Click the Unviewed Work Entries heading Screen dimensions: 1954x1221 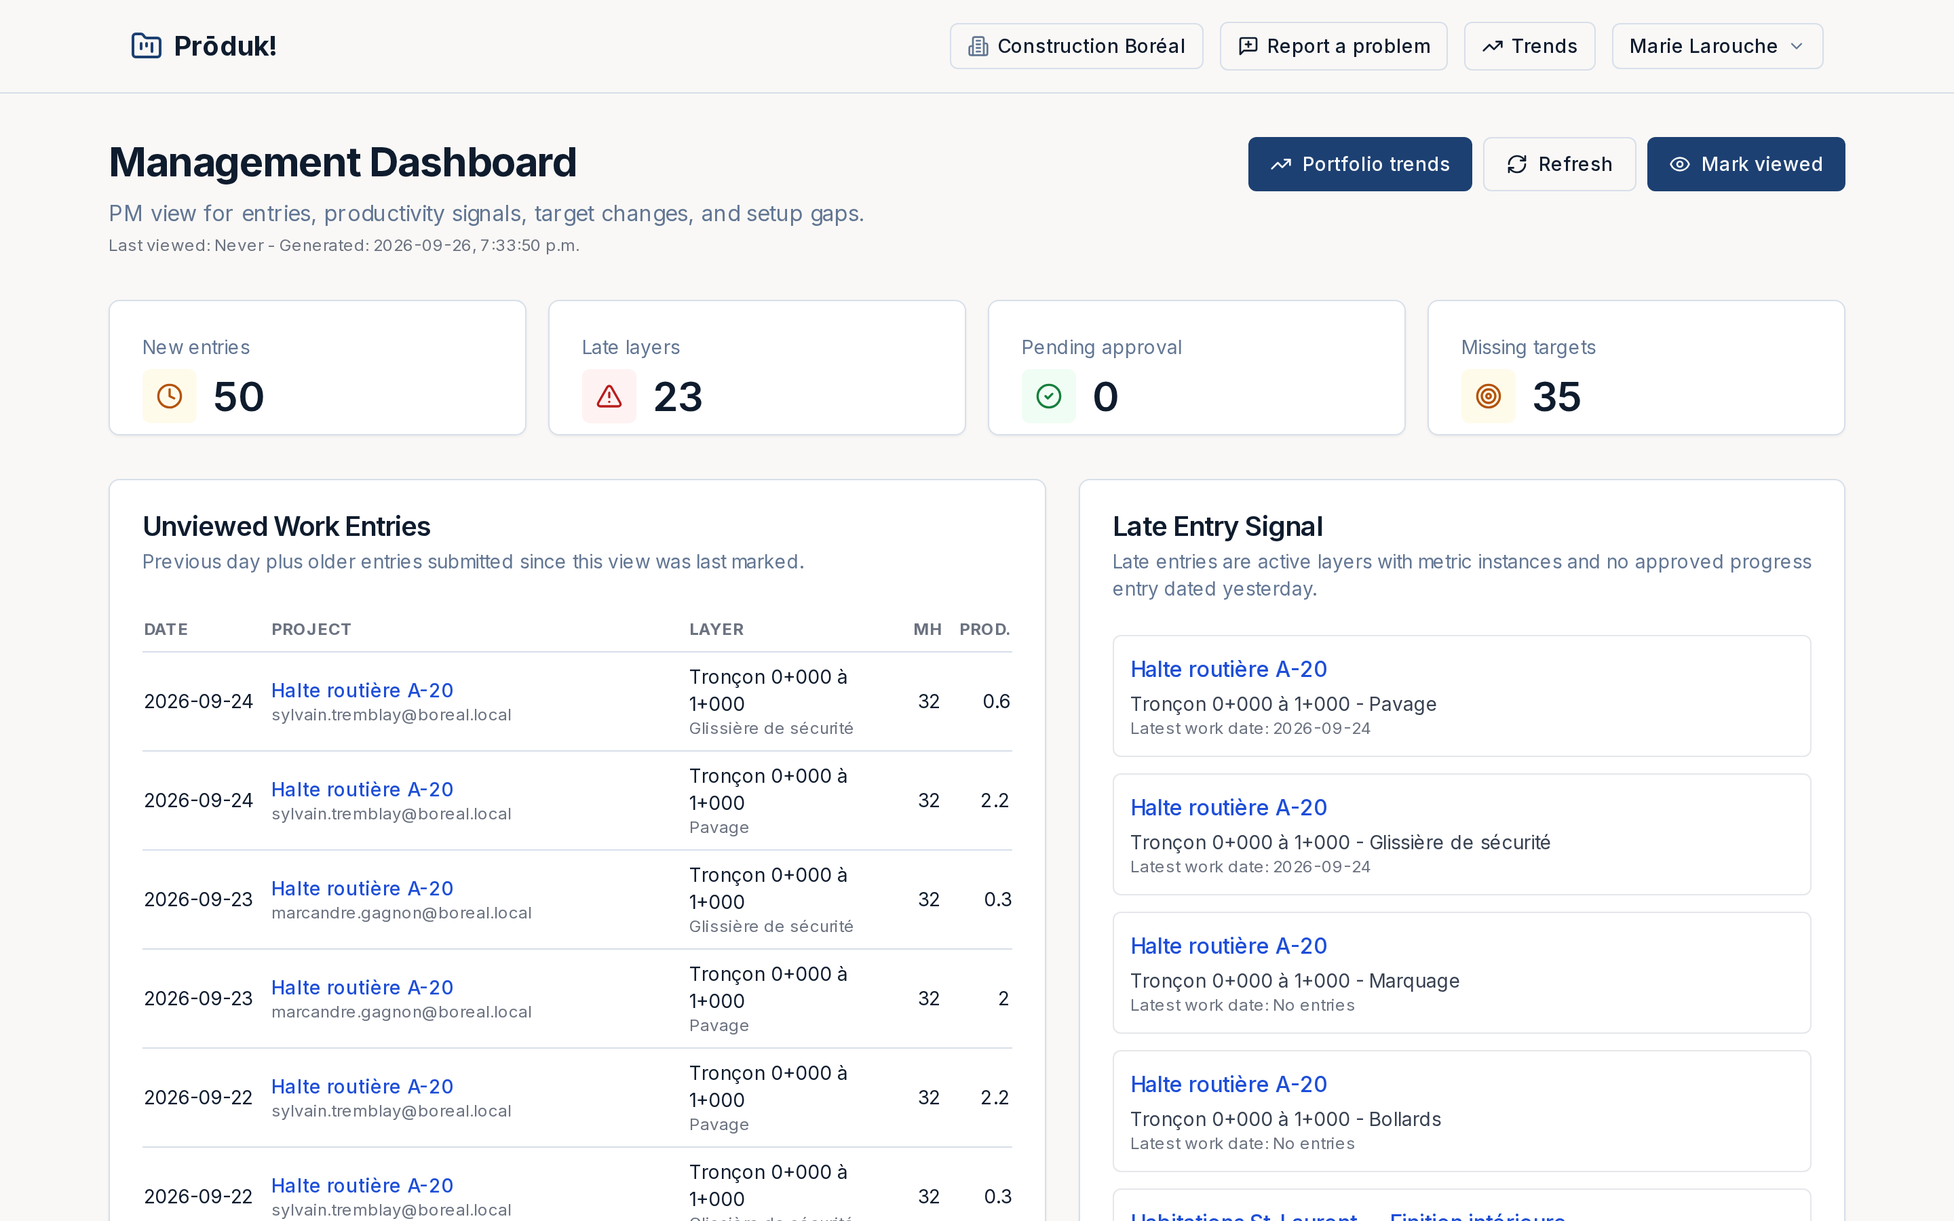pyautogui.click(x=286, y=526)
